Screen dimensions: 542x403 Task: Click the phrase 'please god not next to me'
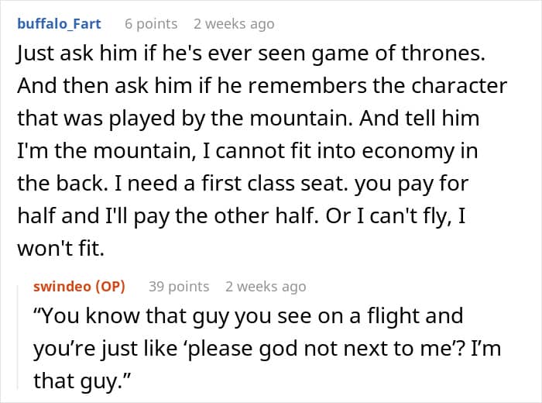(324, 348)
